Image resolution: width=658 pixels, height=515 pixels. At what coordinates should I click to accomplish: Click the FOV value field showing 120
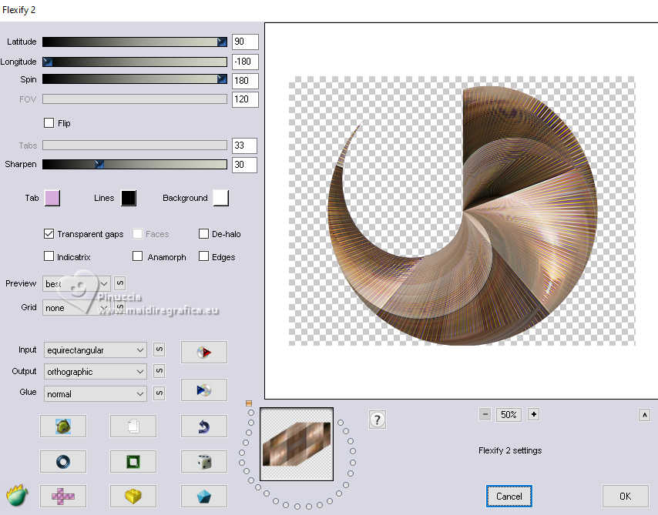tap(245, 99)
